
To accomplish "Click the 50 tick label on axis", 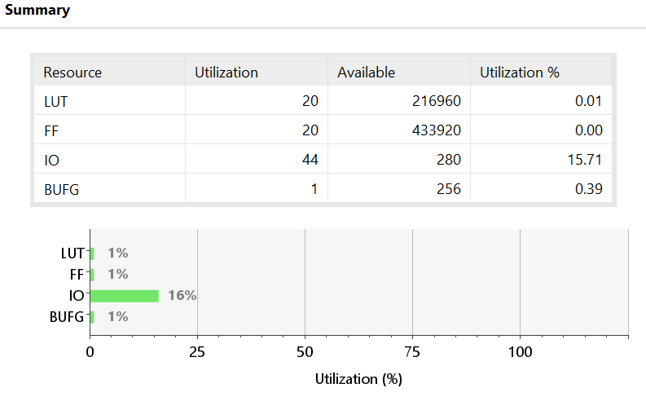I will tap(305, 352).
